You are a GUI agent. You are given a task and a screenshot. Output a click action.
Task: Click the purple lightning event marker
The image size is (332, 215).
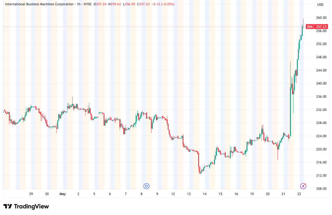pyautogui.click(x=303, y=186)
